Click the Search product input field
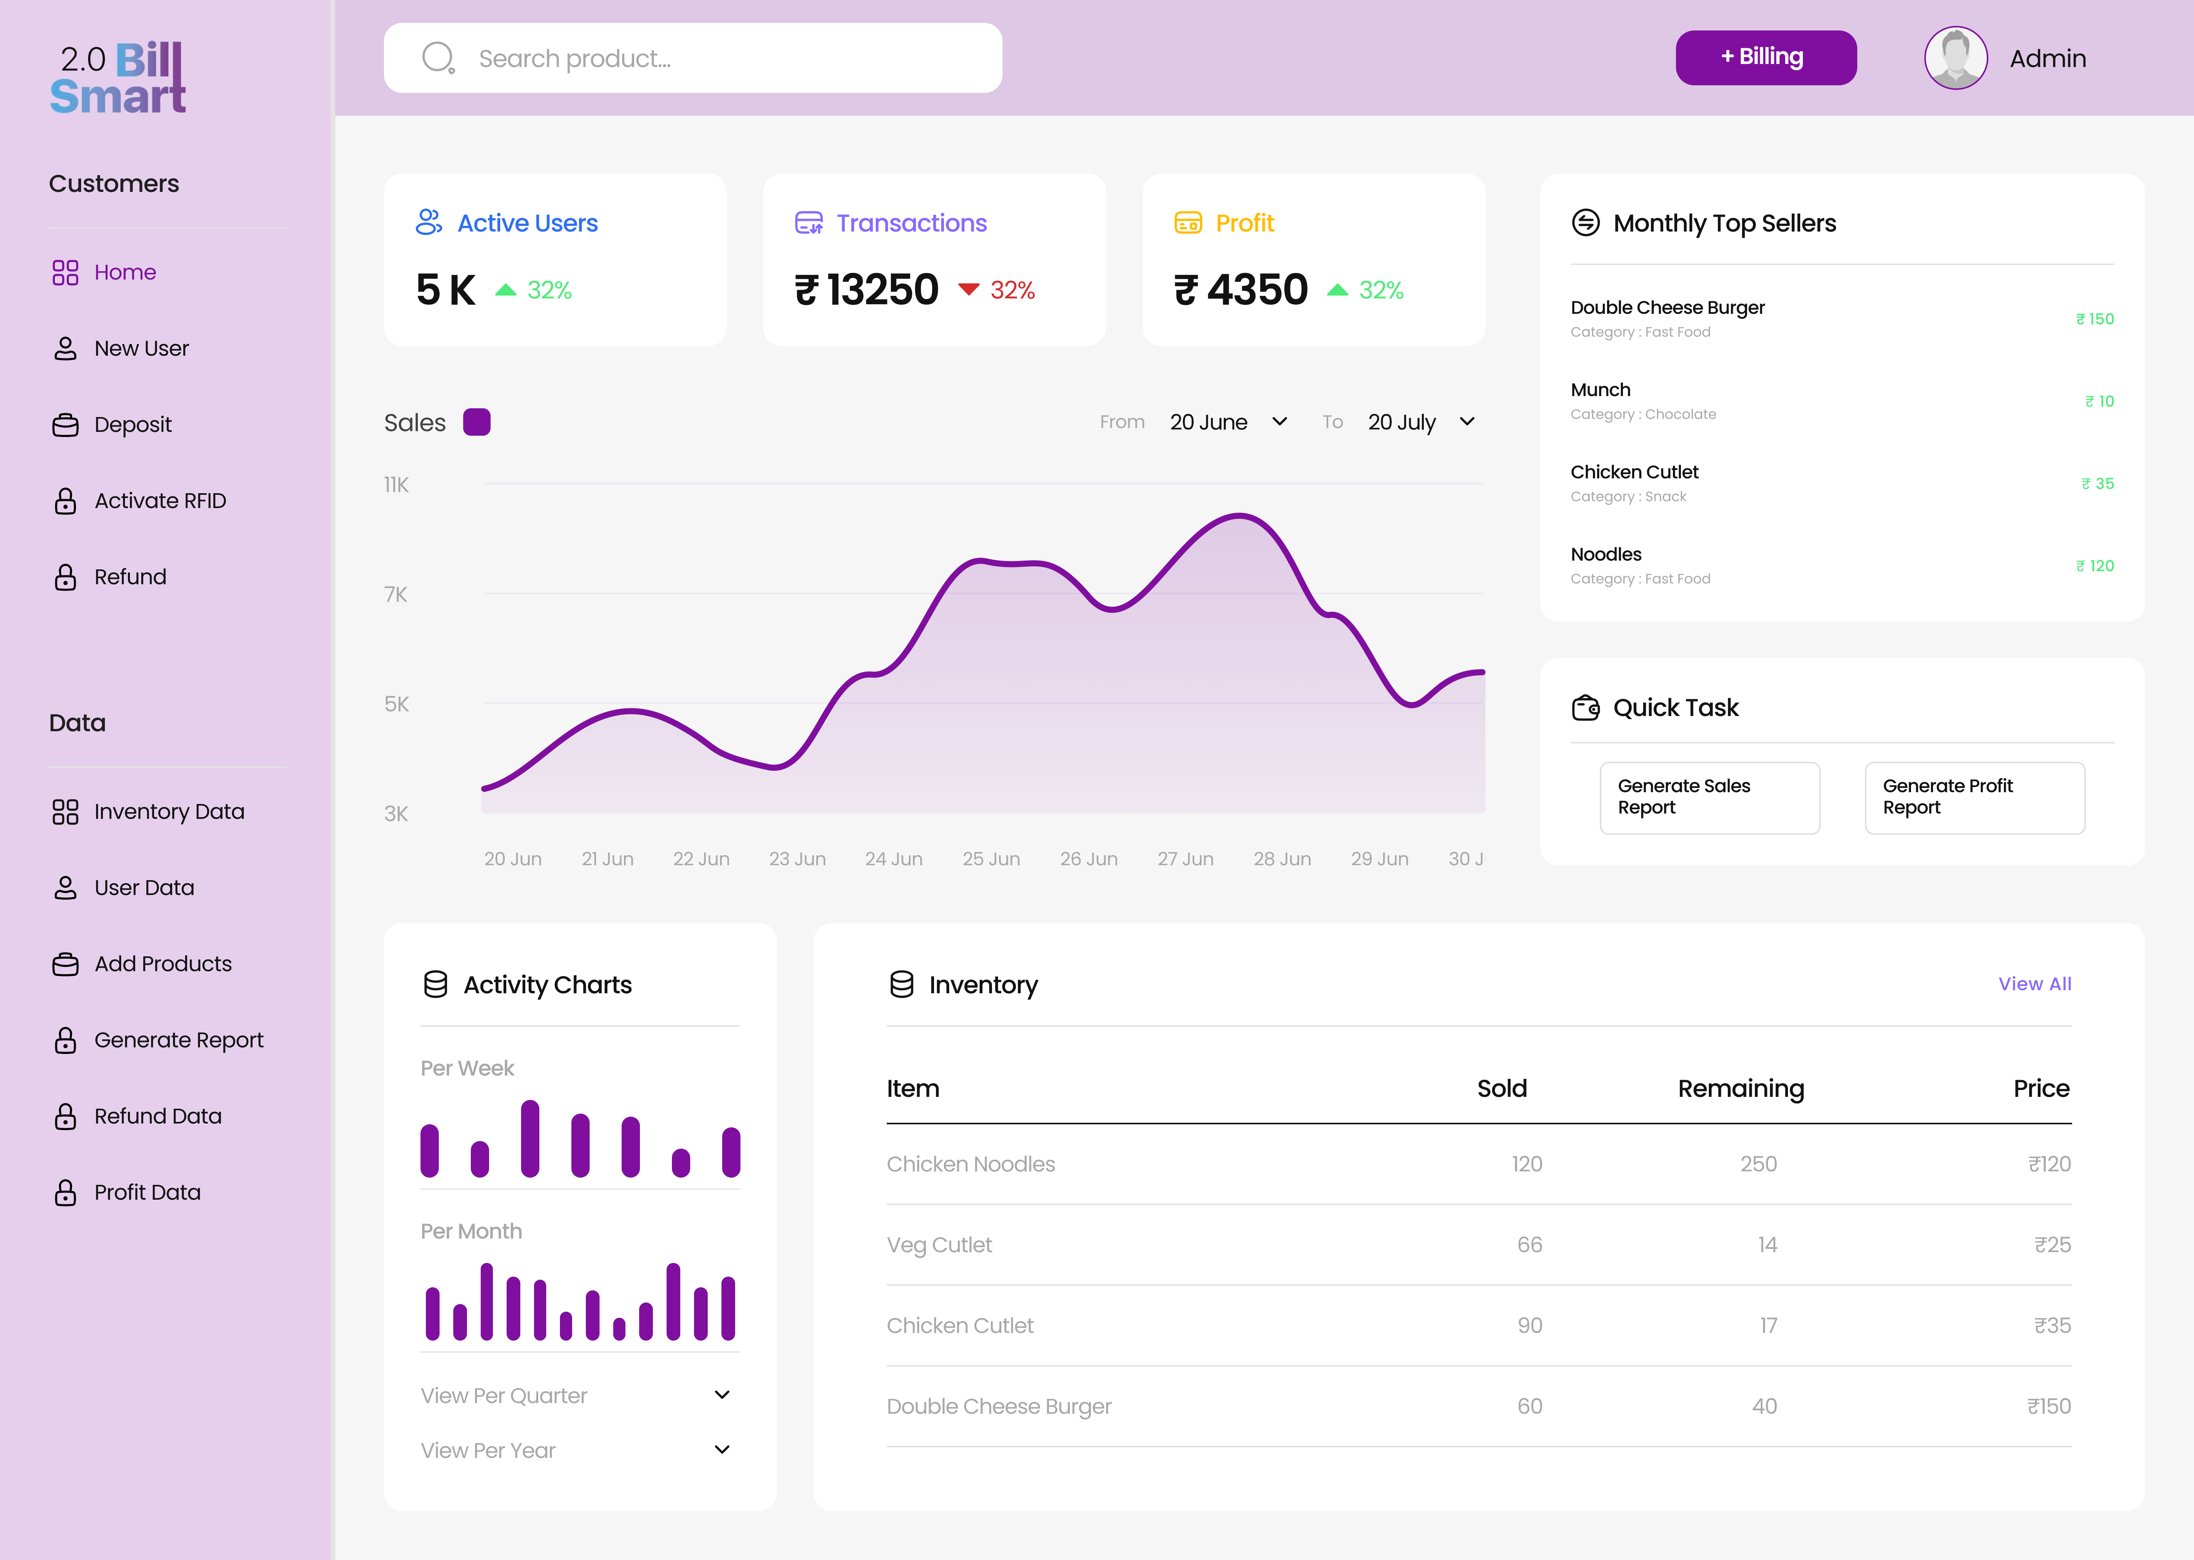This screenshot has height=1560, width=2194. [x=692, y=58]
